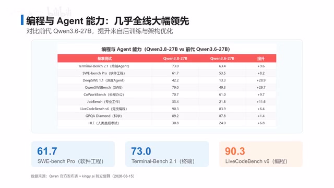Click the value 49.3 in the table

pyautogui.click(x=222, y=87)
